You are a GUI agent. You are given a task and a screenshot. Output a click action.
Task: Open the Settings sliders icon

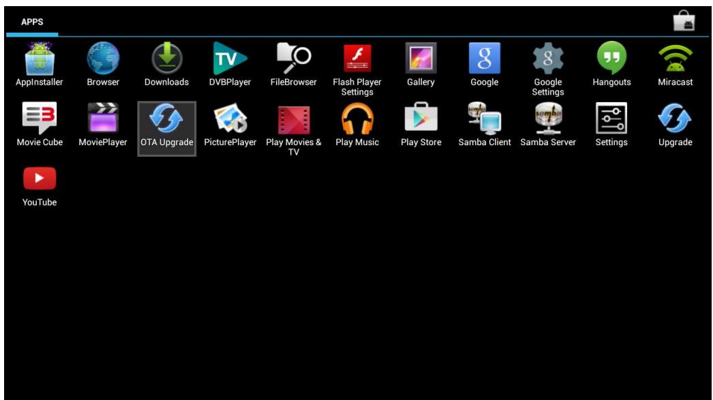[611, 118]
